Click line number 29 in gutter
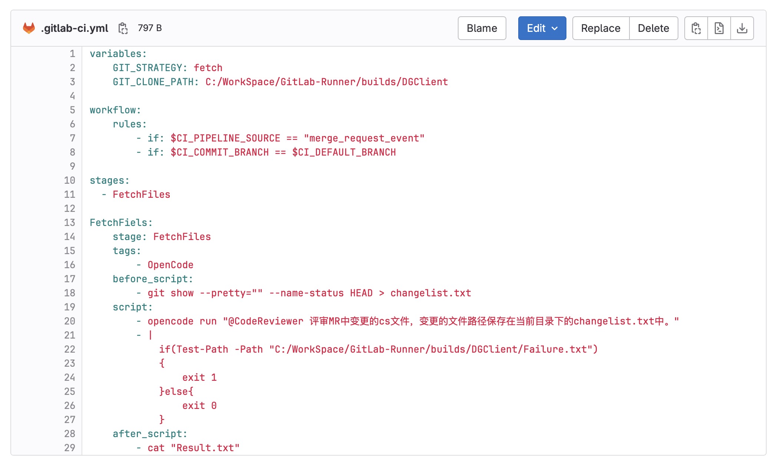The width and height of the screenshot is (777, 466). 70,448
